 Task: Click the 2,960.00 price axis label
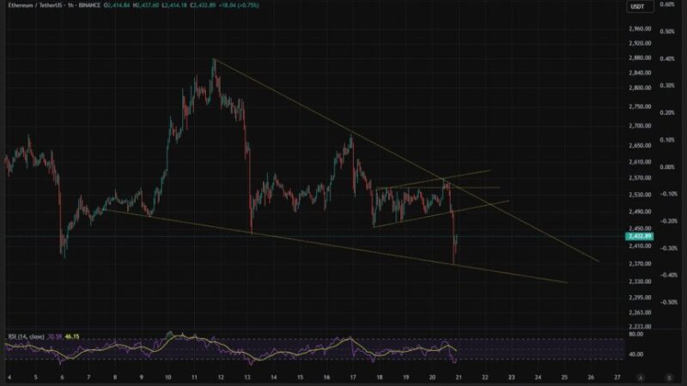[x=640, y=29]
